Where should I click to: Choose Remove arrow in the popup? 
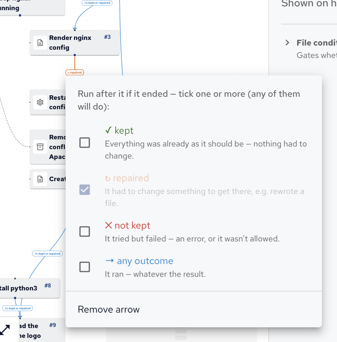point(194,309)
